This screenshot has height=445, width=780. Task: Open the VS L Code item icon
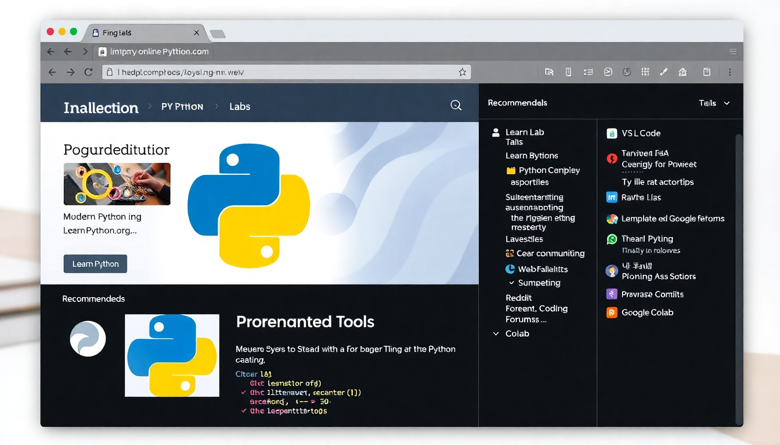(612, 133)
